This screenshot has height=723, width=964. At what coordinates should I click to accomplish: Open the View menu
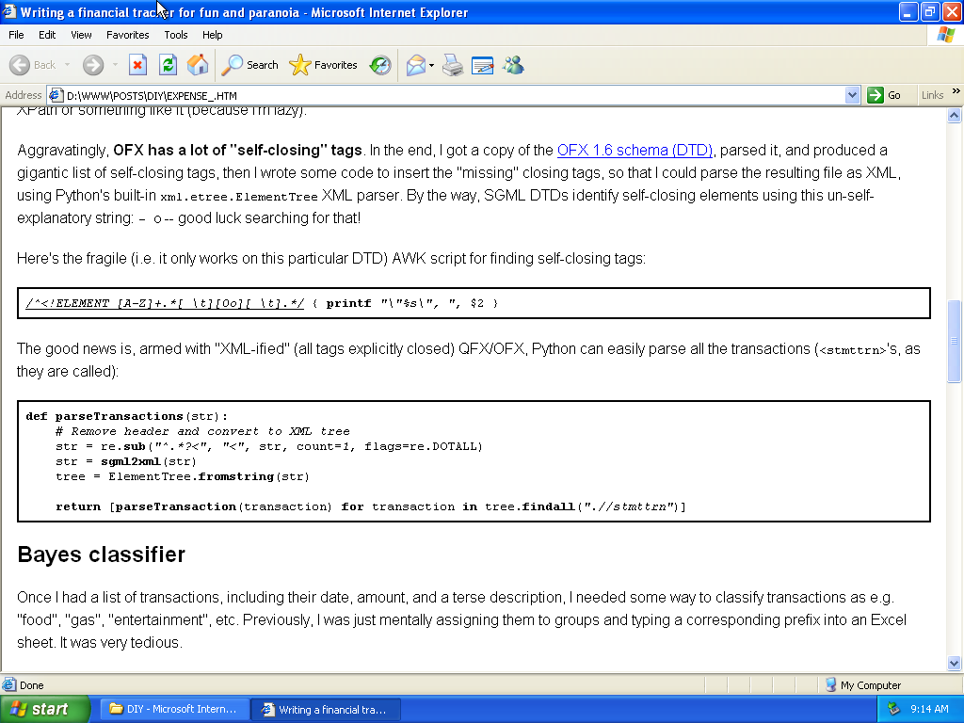[x=81, y=35]
